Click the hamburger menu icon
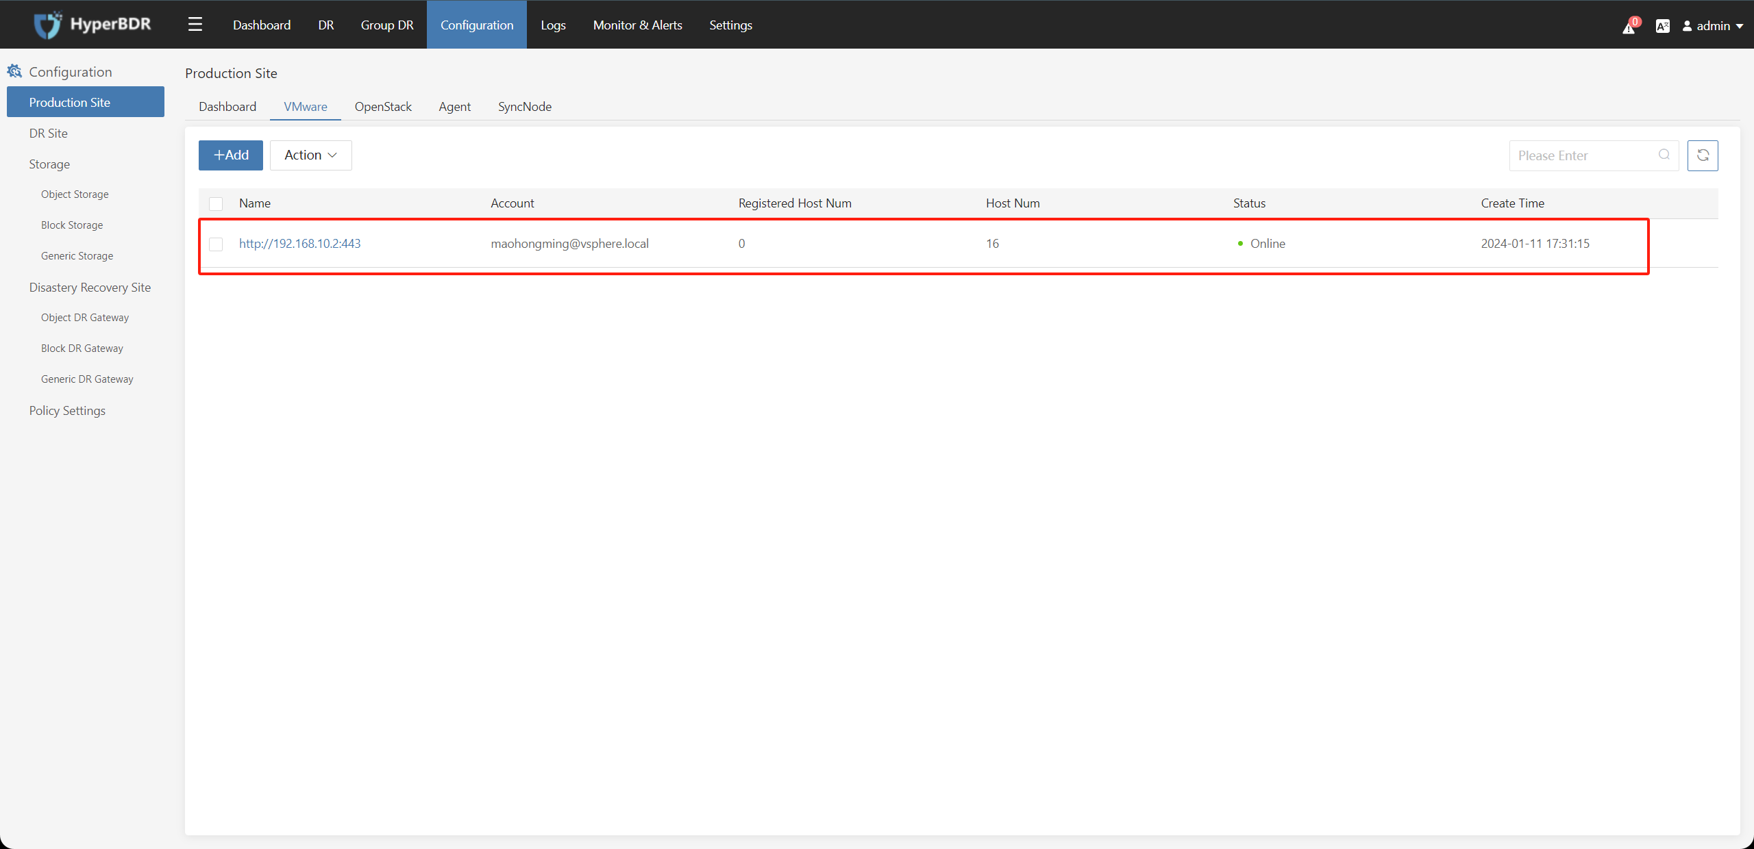This screenshot has height=849, width=1754. [195, 23]
